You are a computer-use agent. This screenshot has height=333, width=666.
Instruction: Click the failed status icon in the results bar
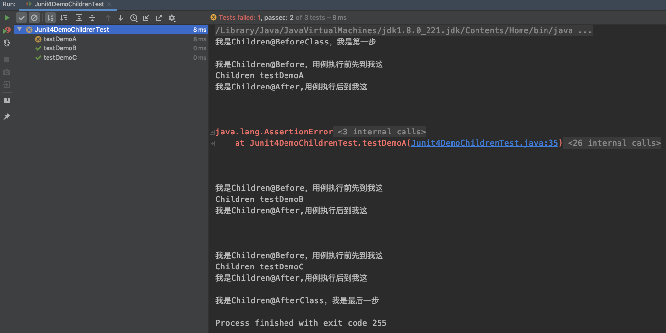pyautogui.click(x=214, y=18)
